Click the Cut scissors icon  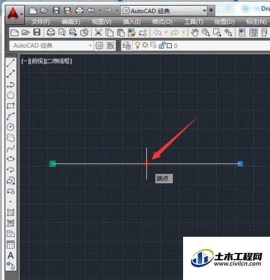coord(98,32)
